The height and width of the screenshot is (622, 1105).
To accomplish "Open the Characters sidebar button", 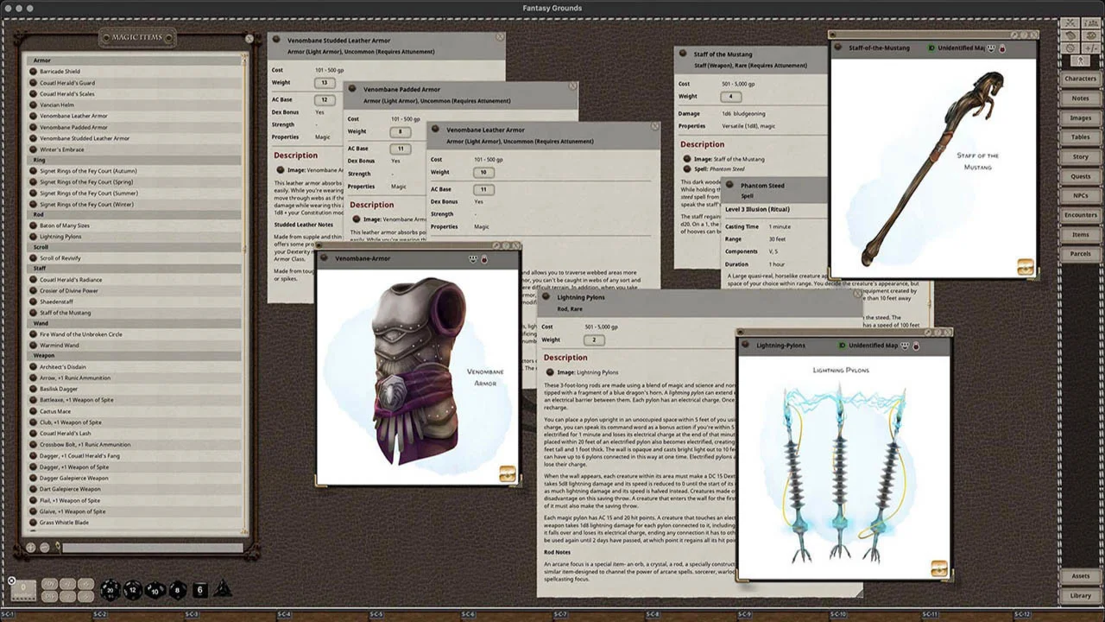I will (1080, 79).
